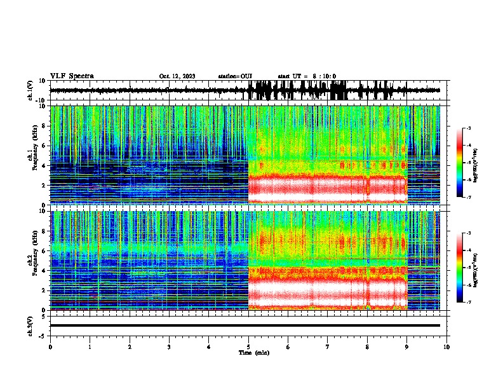Click tick label "0" on Time axis
The height and width of the screenshot is (389, 503).
tap(50, 347)
